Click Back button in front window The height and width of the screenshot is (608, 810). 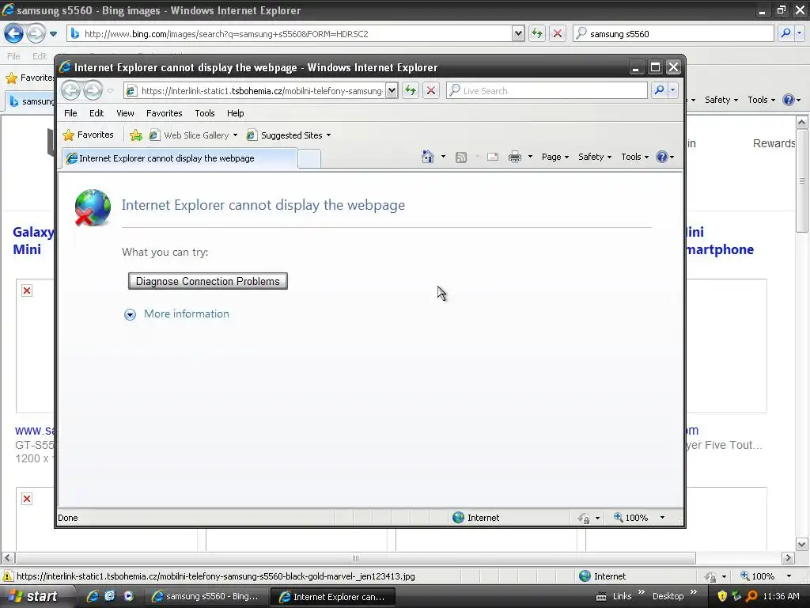pos(70,90)
